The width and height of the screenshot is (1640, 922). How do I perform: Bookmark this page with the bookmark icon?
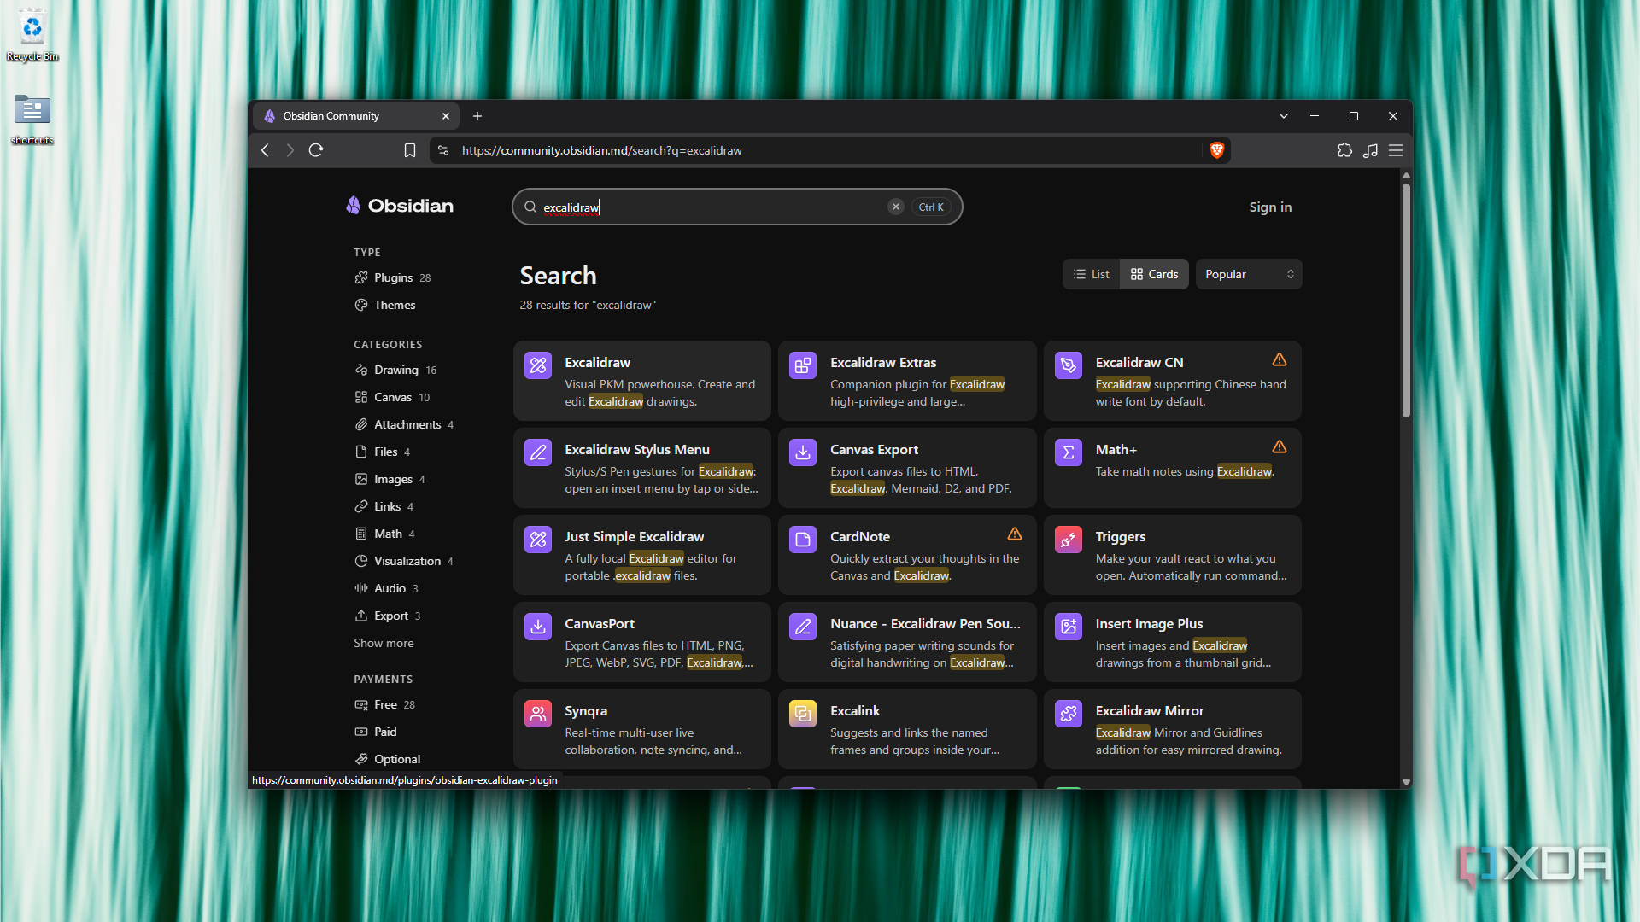tap(410, 150)
